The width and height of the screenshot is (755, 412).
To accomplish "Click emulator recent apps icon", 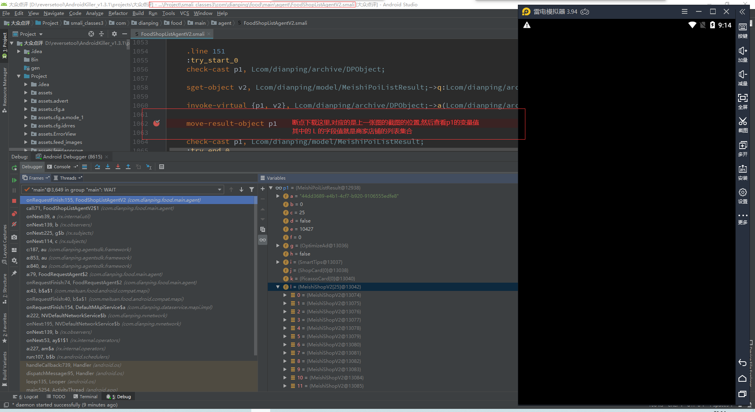I will click(x=742, y=394).
